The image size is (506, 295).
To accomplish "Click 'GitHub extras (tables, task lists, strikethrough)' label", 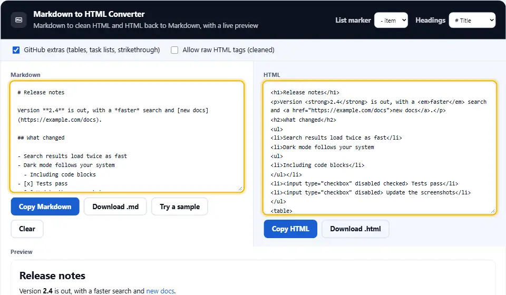I will [x=92, y=50].
